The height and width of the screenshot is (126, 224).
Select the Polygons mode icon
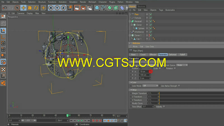pyautogui.click(x=3, y=56)
